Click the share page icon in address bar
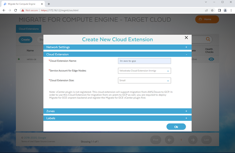The height and width of the screenshot is (153, 235). [x=207, y=10]
